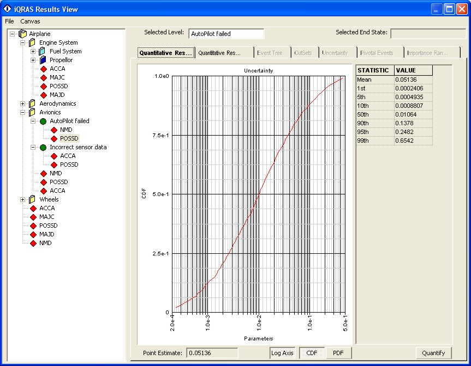This screenshot has width=471, height=366.
Task: Click the Fuel System node icon
Action: pos(43,51)
